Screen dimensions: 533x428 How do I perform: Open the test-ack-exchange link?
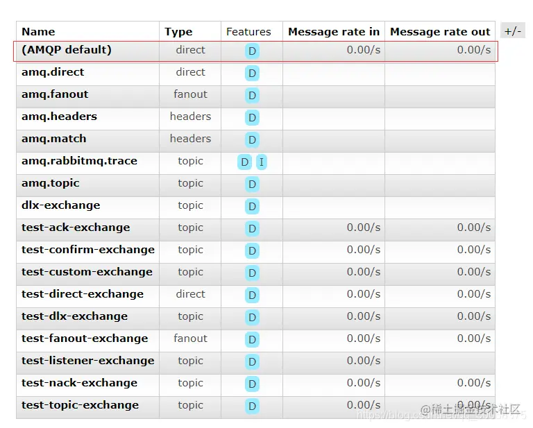tap(76, 228)
